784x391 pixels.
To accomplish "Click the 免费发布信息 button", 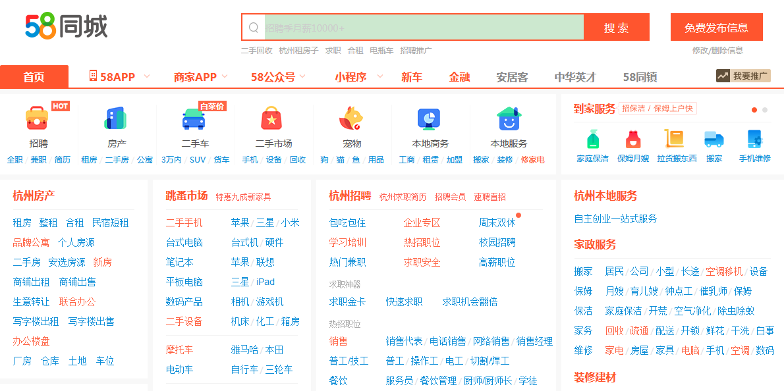I will [x=717, y=28].
